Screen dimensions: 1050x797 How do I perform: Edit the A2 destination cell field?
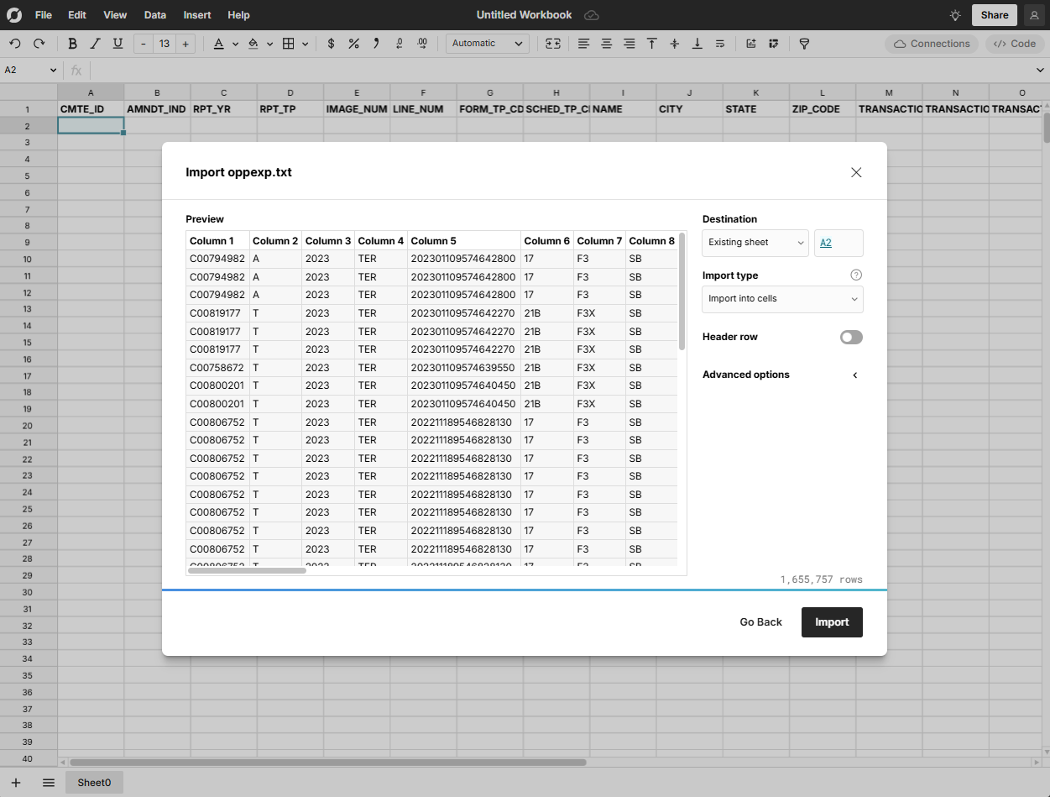pyautogui.click(x=838, y=243)
